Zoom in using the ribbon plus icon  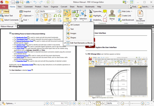60,11
